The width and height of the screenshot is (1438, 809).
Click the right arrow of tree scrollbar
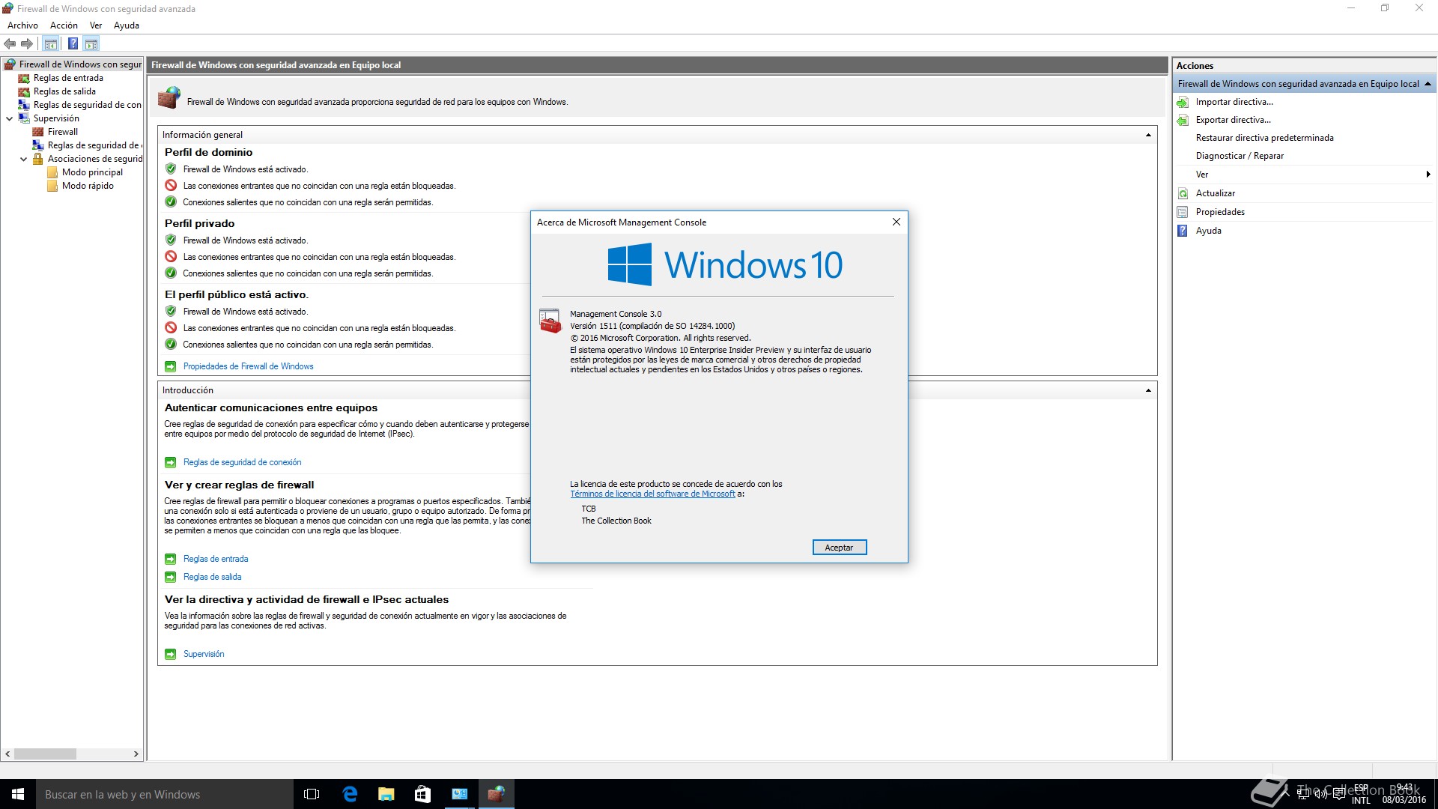click(x=136, y=754)
